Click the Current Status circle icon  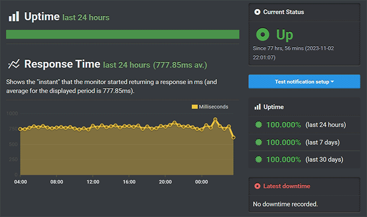click(x=257, y=12)
